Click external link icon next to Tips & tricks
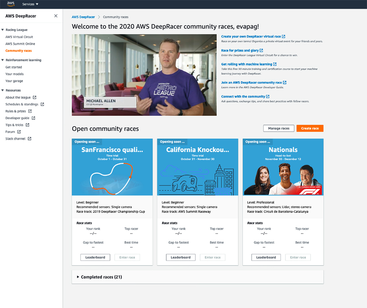This screenshot has width=367, height=308. click(x=27, y=125)
